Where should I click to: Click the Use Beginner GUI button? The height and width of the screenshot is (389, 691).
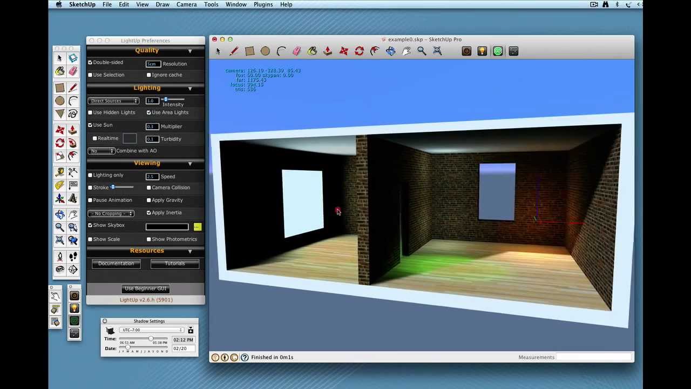click(x=146, y=289)
